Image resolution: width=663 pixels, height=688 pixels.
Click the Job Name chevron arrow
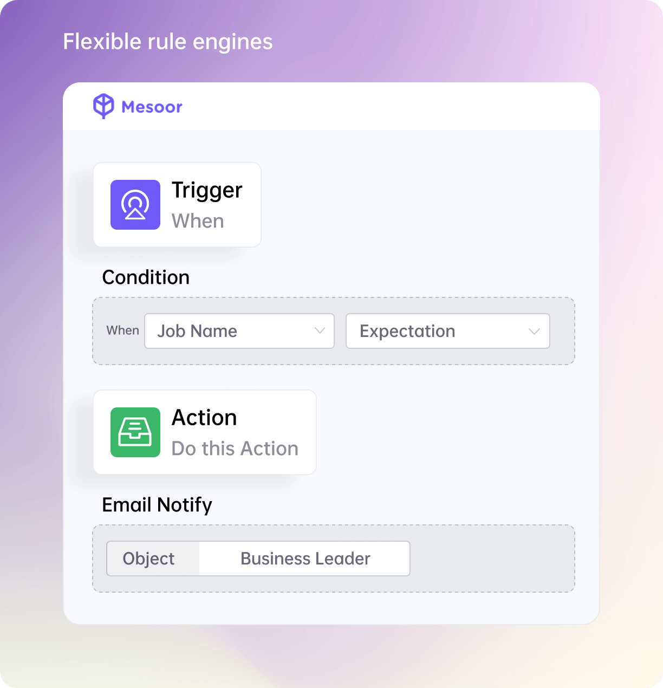click(320, 331)
